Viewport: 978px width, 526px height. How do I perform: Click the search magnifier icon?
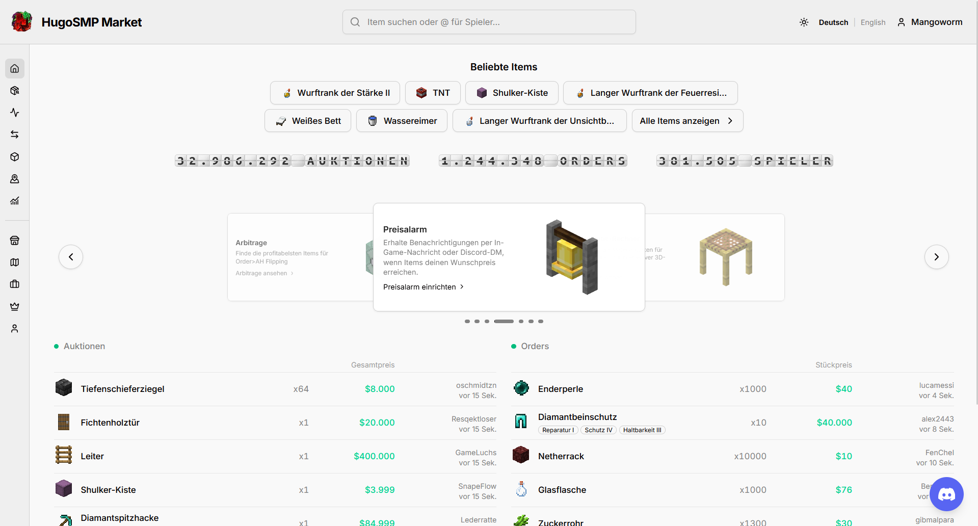pyautogui.click(x=355, y=22)
